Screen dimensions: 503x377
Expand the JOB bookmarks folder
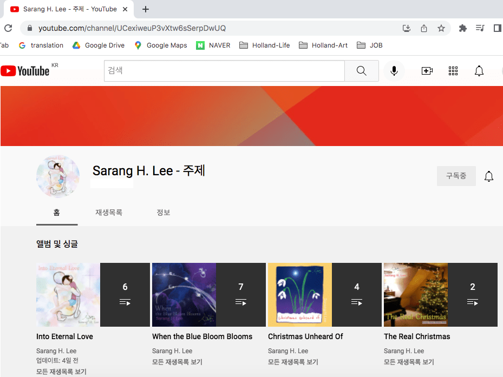click(370, 45)
